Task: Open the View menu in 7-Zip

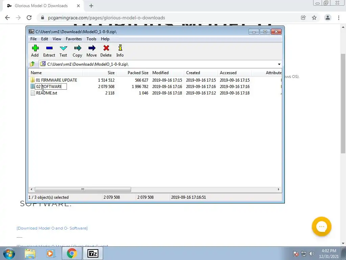Action: click(57, 39)
